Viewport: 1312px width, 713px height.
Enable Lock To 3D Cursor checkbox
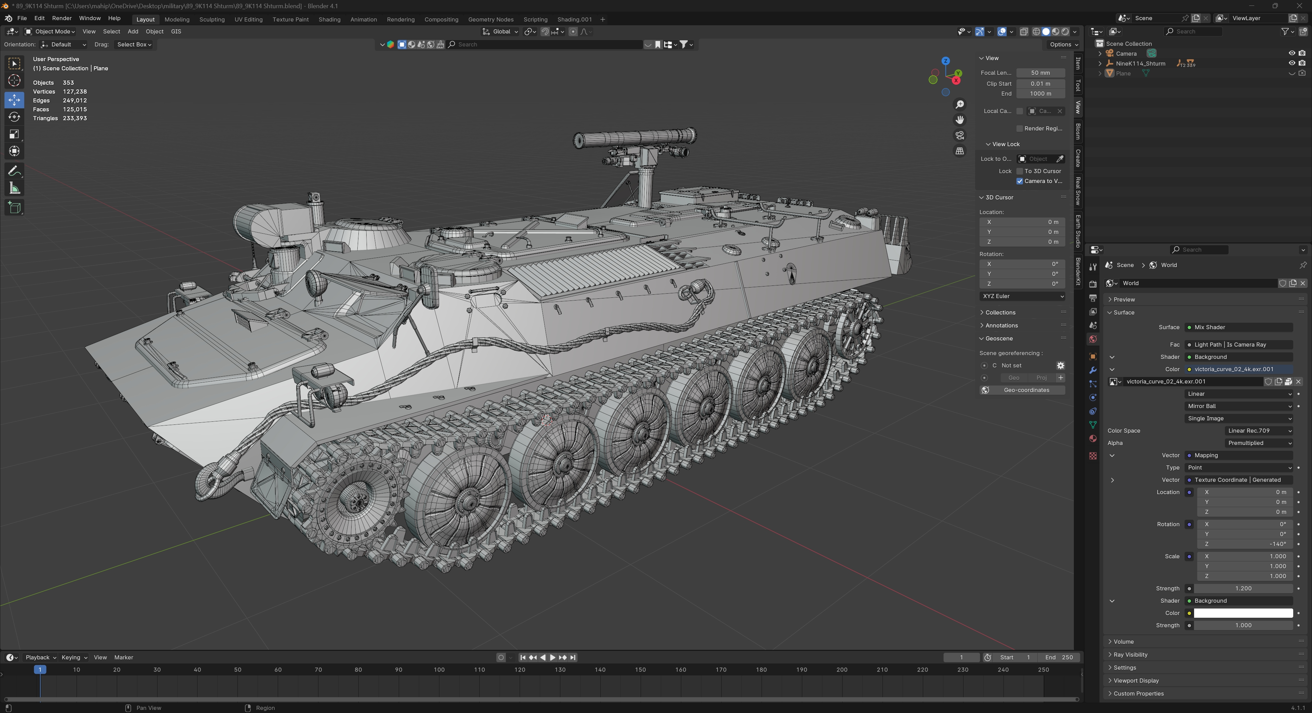point(1020,171)
